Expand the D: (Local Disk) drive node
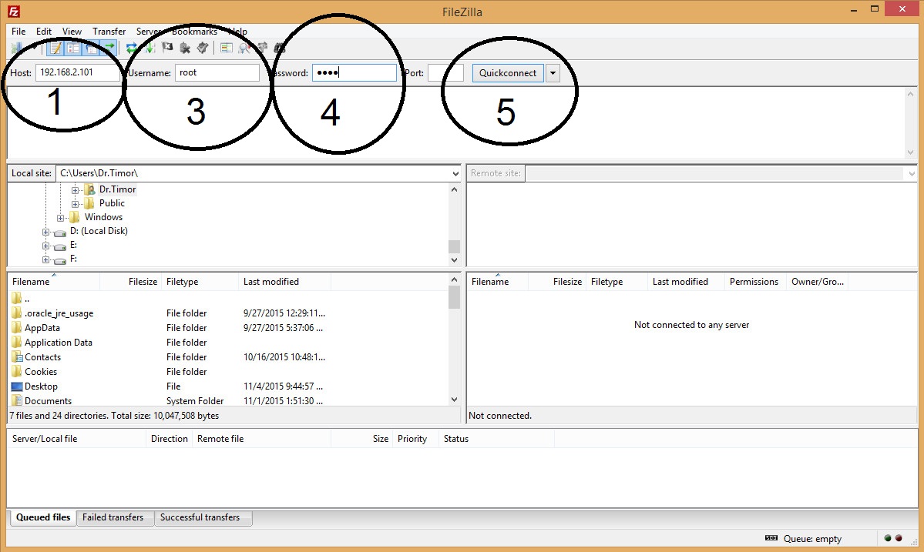924x552 pixels. (x=46, y=232)
